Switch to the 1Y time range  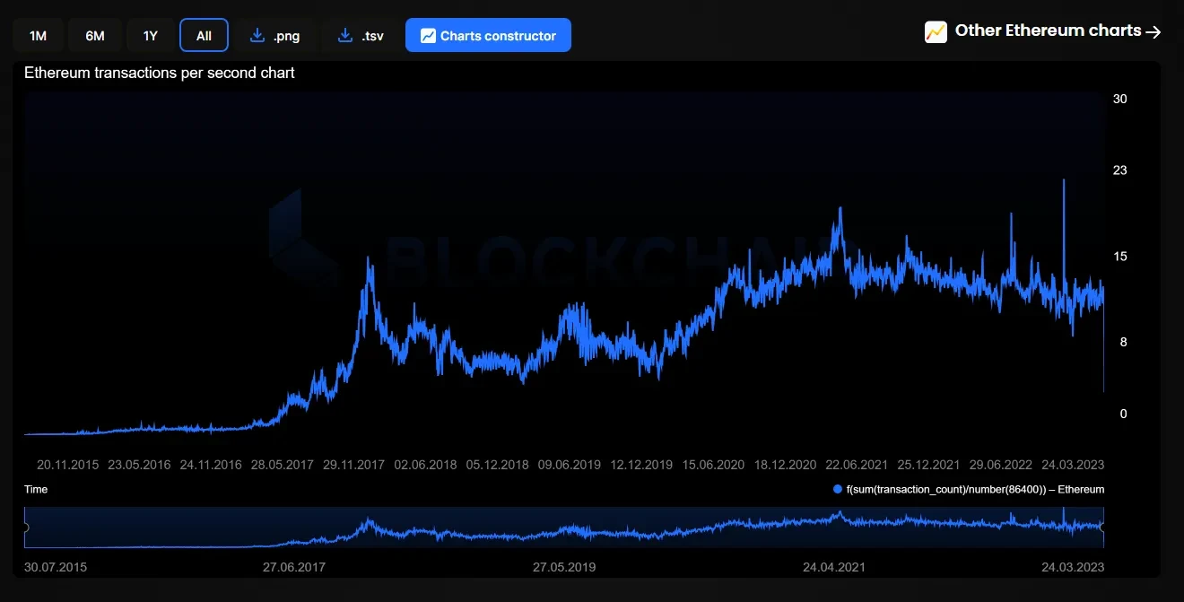point(151,36)
